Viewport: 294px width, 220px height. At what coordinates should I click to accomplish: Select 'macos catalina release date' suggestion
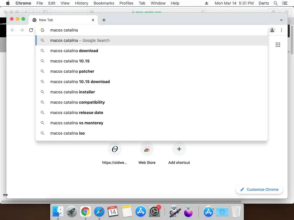152,112
